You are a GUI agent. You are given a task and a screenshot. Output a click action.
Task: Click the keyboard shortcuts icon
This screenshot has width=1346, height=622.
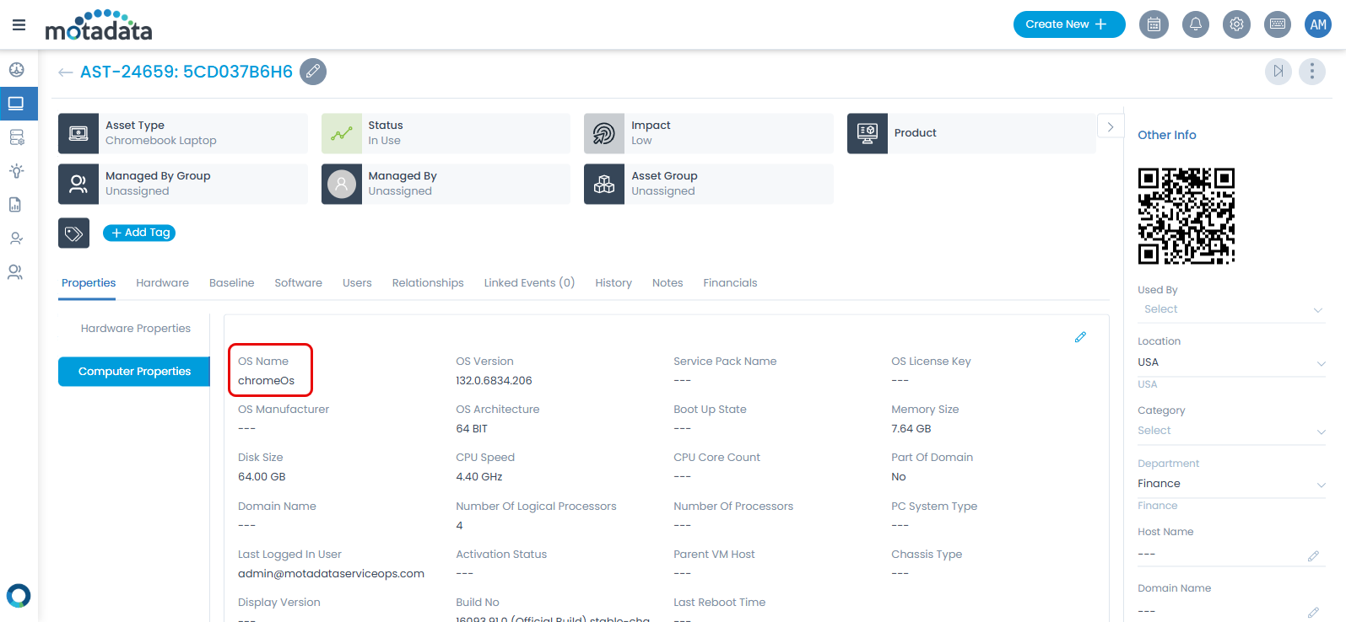pos(1278,24)
